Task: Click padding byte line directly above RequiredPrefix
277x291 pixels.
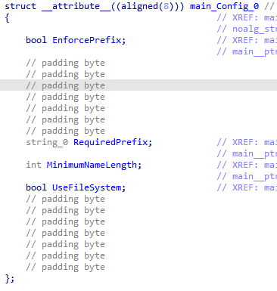Action: [x=65, y=131]
